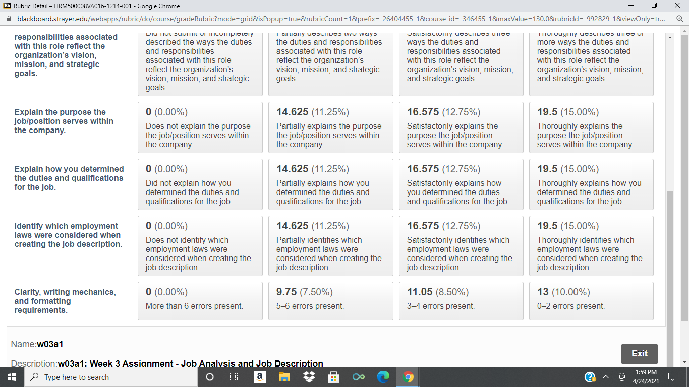This screenshot has height=387, width=689.
Task: Open Amazon app in the taskbar
Action: click(259, 377)
